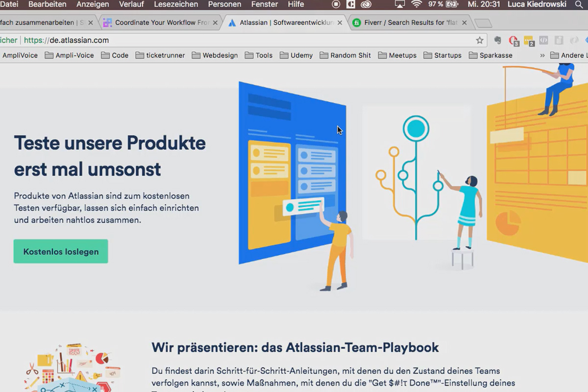Open the Webdesign bookmarks folder
588x392 pixels.
[220, 55]
